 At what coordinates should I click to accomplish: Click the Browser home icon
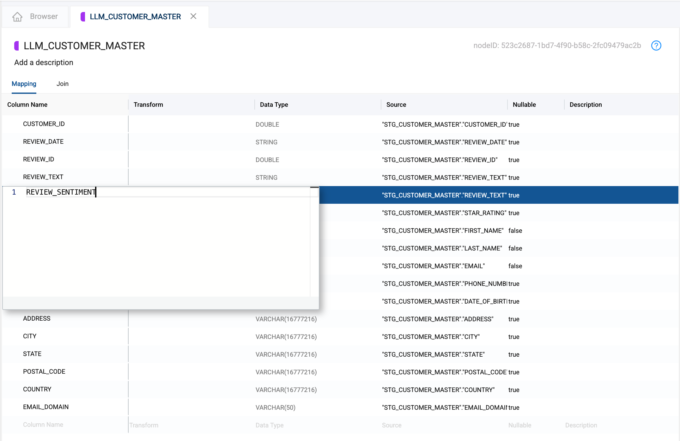pos(17,16)
